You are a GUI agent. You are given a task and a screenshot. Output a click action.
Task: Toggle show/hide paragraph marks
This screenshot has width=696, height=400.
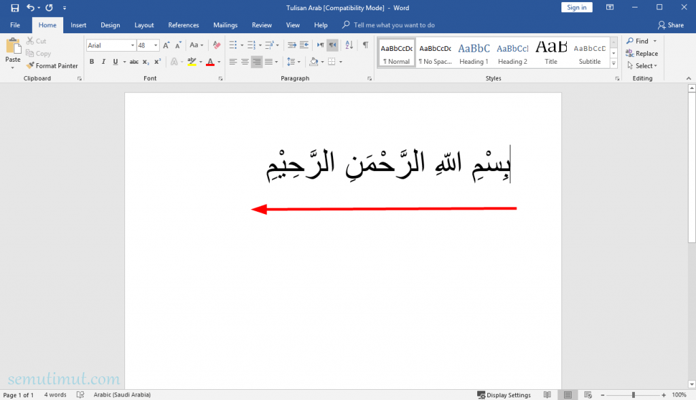pos(366,45)
